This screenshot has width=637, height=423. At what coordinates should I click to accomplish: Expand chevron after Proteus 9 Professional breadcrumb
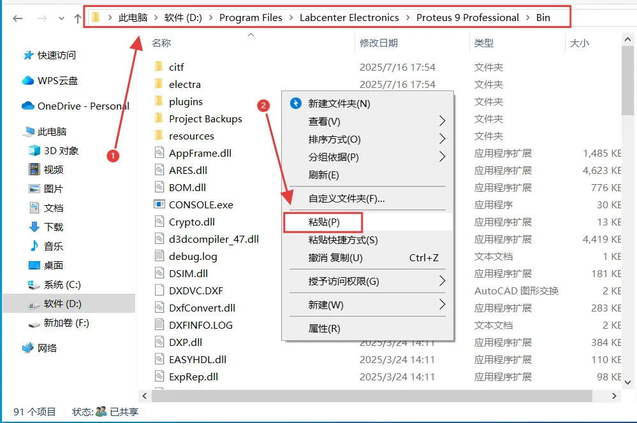coord(528,17)
